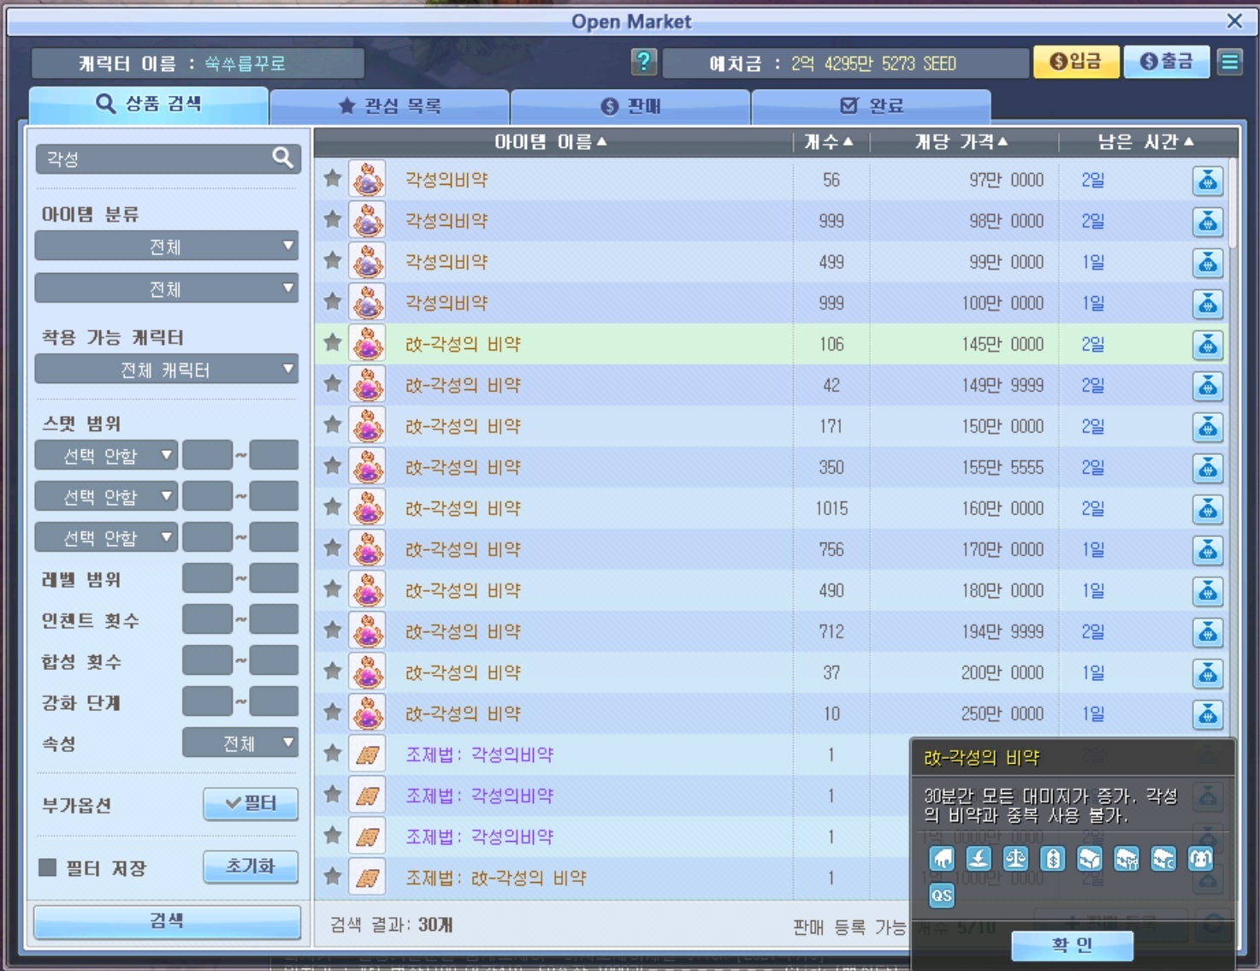Click the 입금 deposit button
Viewport: 1260px width, 971px height.
(1076, 62)
